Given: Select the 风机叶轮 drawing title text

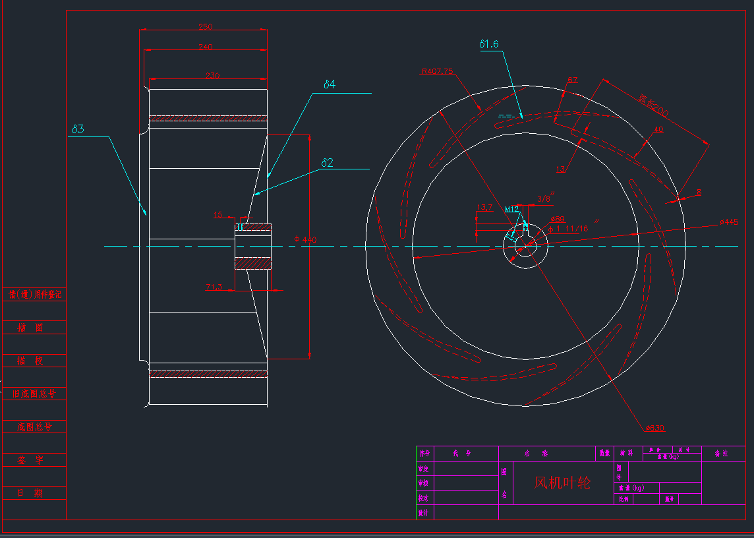Looking at the screenshot, I should [x=562, y=483].
